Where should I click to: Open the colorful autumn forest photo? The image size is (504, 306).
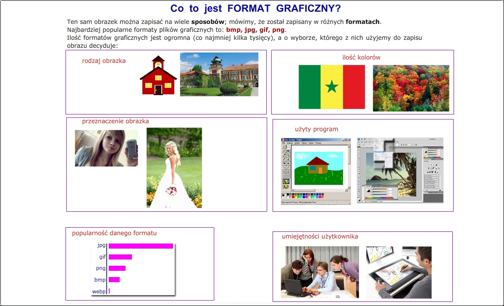pos(411,88)
